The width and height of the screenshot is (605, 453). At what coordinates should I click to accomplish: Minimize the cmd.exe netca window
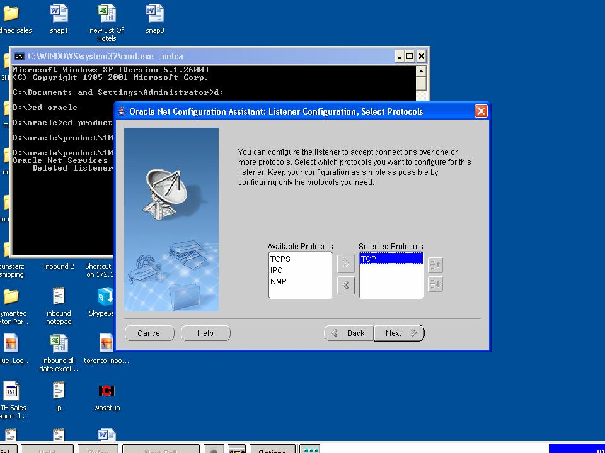(x=400, y=56)
